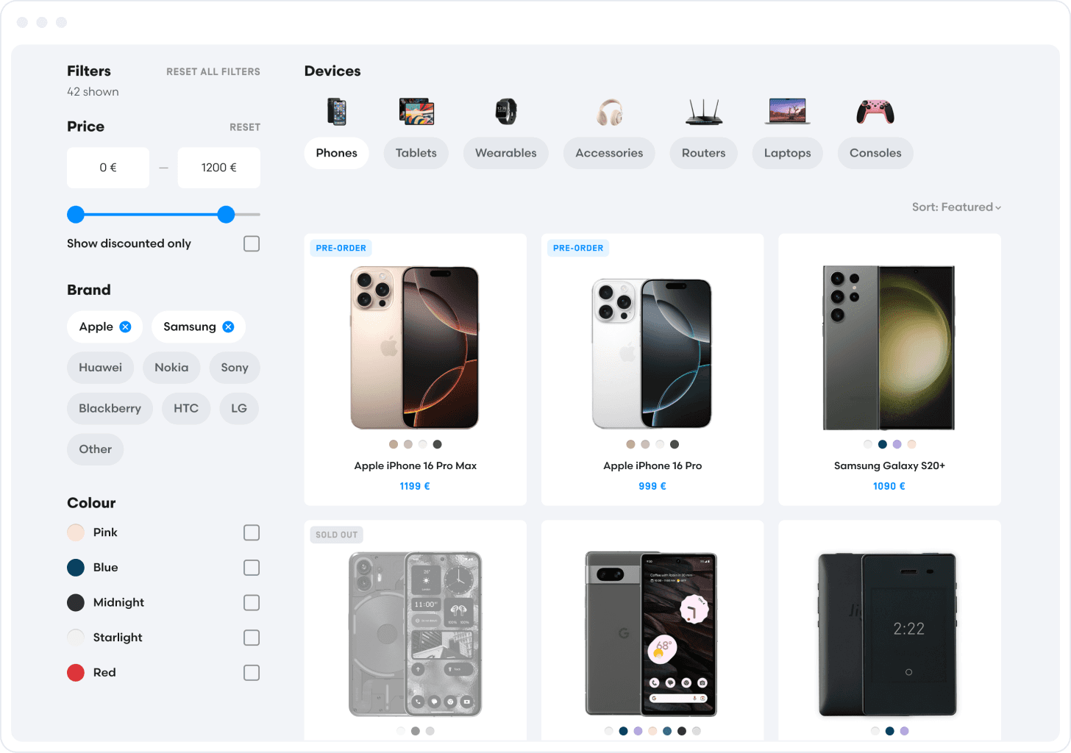Reset the Price filter
Screen dimensions: 1071x753
coord(245,127)
